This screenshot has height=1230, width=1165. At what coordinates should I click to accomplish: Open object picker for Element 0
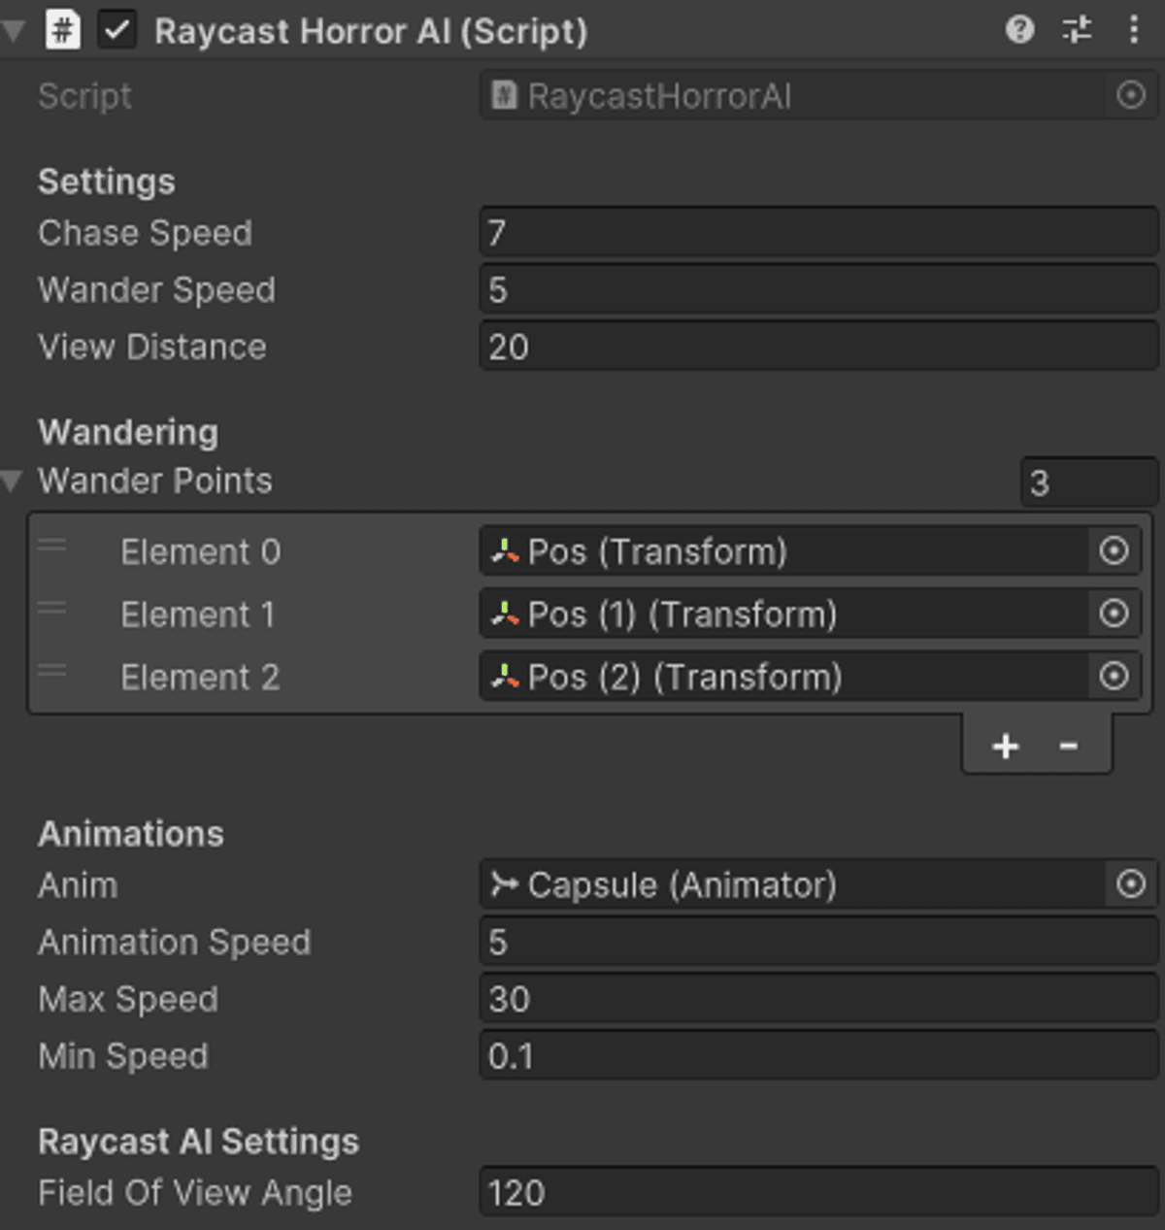[1114, 551]
